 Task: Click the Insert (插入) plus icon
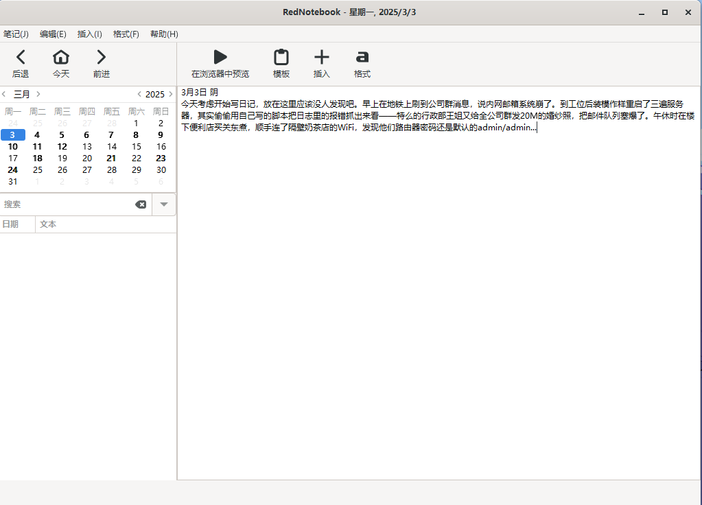[321, 58]
